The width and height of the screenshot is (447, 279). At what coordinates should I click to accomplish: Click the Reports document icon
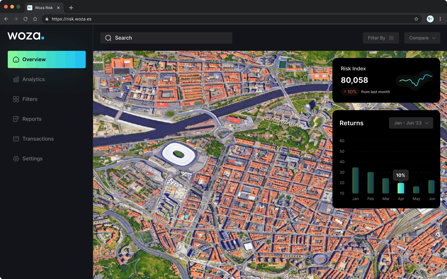point(16,119)
